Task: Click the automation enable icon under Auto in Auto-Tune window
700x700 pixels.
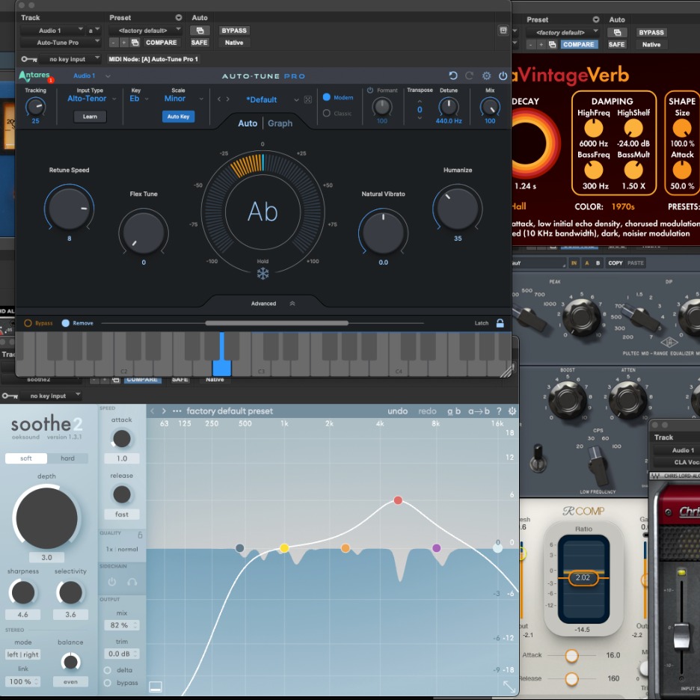Action: click(x=200, y=31)
